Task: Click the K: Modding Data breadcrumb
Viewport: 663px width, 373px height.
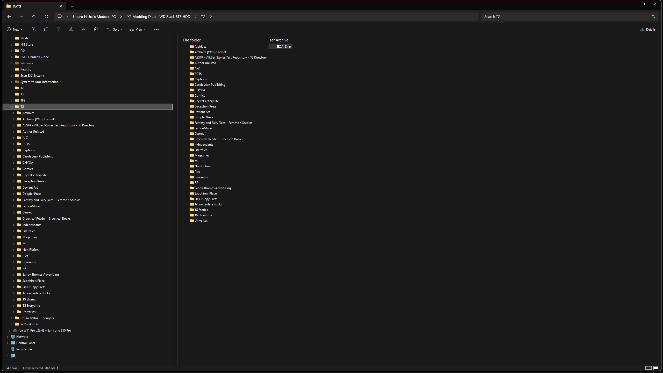Action: (x=158, y=17)
